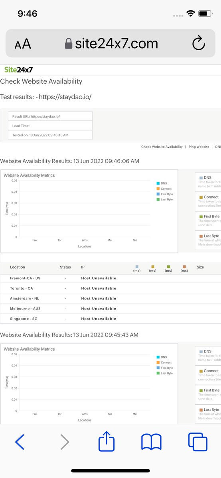This screenshot has height=478, width=221.
Task: Click the Size column header
Action: 200,267
